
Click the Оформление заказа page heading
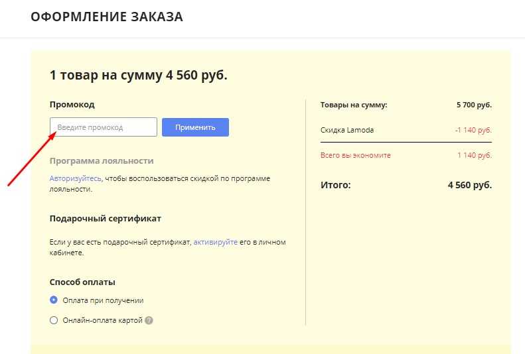click(107, 17)
